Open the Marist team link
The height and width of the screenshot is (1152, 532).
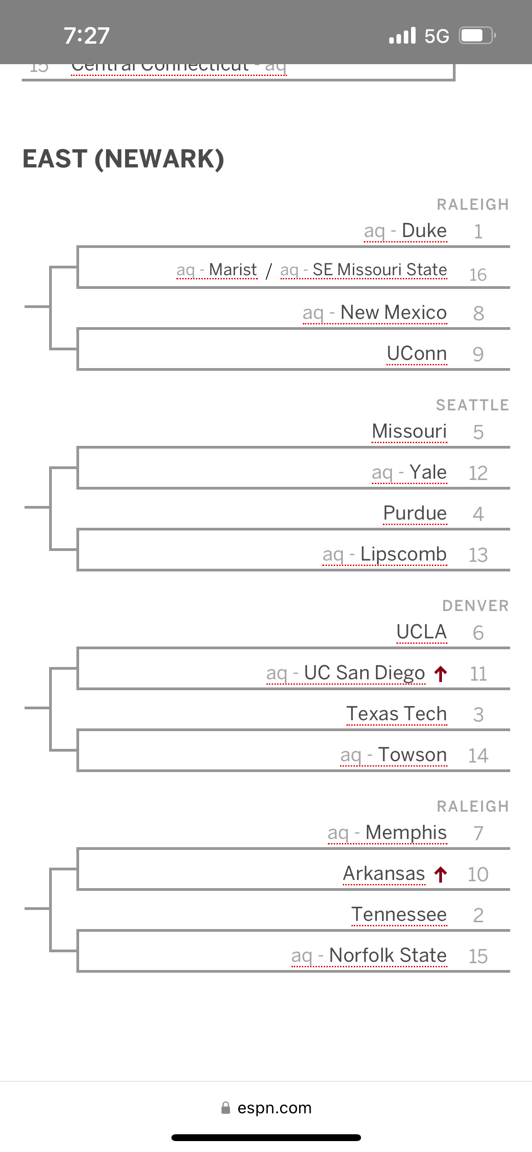(232, 270)
